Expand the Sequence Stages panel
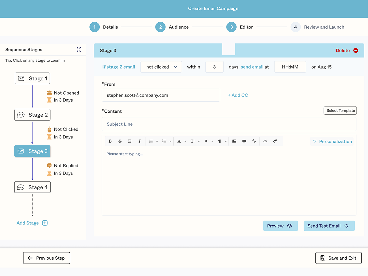The height and width of the screenshot is (276, 368). point(79,50)
